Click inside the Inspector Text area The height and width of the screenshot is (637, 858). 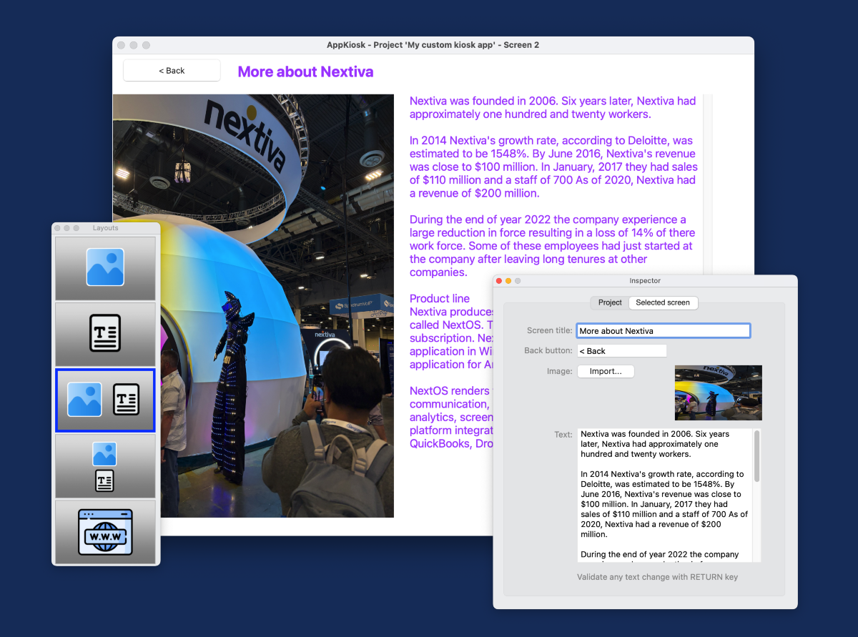click(665, 495)
